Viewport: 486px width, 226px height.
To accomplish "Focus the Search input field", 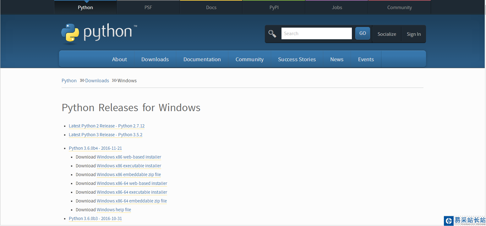I will (316, 34).
